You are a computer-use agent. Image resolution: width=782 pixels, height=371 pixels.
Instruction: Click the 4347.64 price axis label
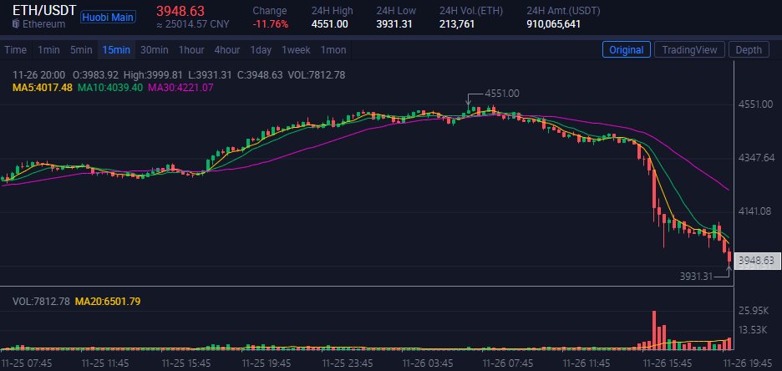[756, 158]
